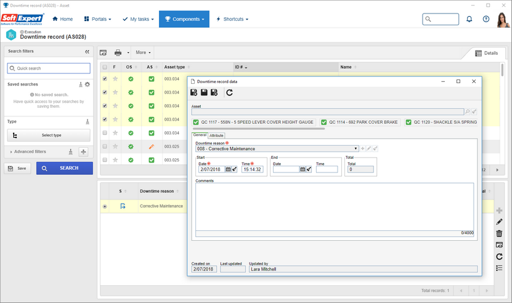Add new downtime reason plus icon

click(x=362, y=148)
